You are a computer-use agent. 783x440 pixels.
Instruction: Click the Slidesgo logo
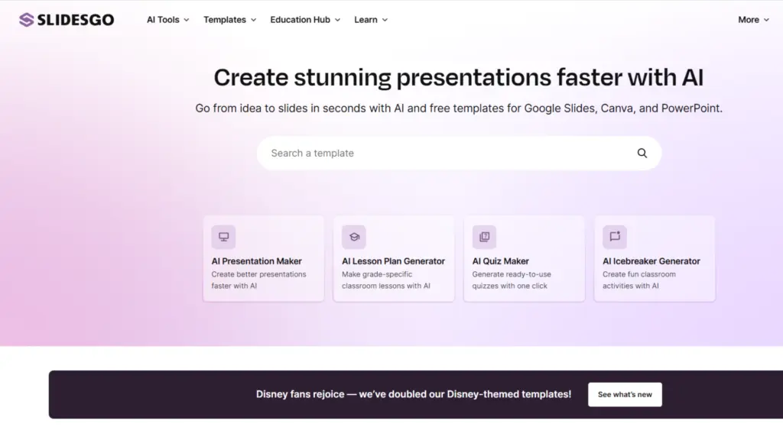pos(67,19)
